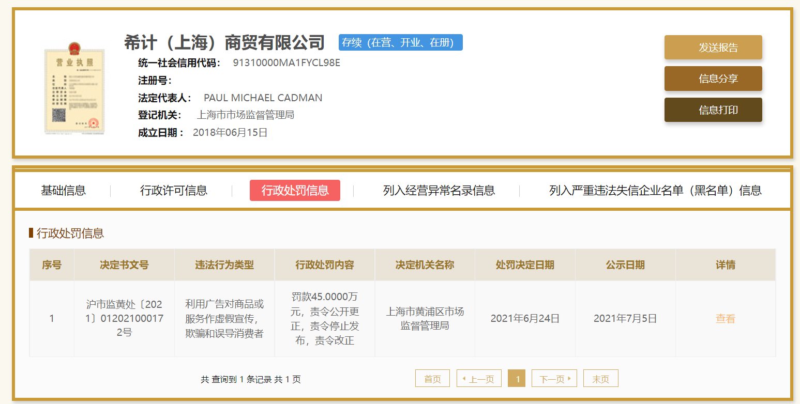Screen dimensions: 800x404
Task: Open the 列入经营异常名录信息 tab
Action: pos(439,190)
